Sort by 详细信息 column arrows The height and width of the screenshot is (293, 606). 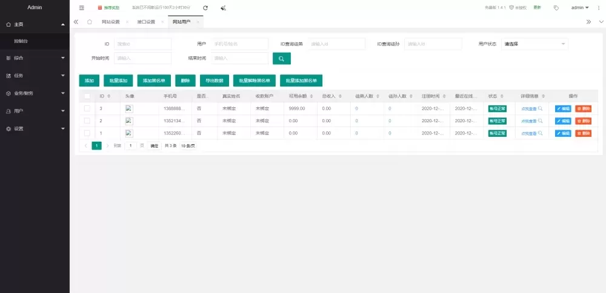tap(543, 96)
